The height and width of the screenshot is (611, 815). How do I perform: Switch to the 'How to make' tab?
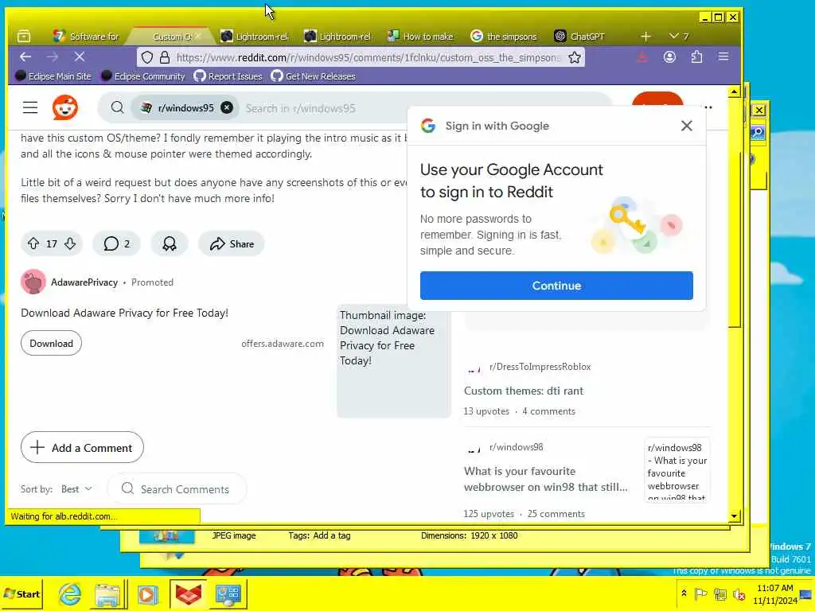pyautogui.click(x=420, y=37)
